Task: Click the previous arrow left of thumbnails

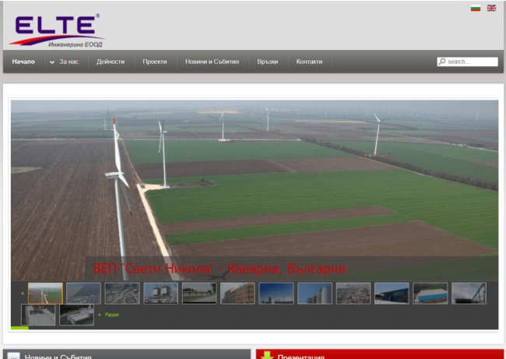Action: click(22, 294)
